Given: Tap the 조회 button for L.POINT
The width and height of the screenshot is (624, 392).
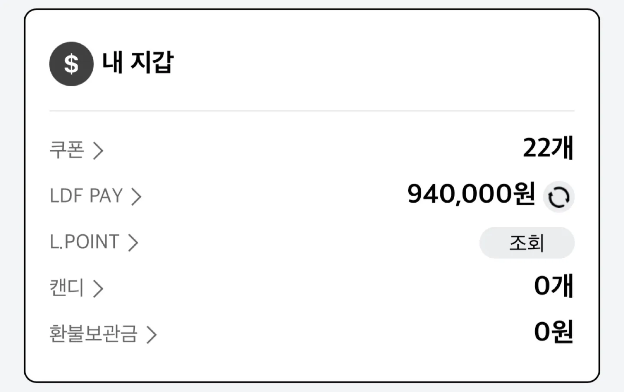Looking at the screenshot, I should [x=527, y=243].
